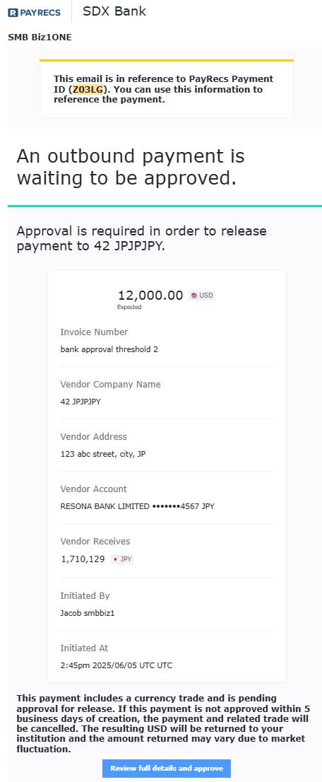Click the SDX Bank header title
Screen dimensions: 322x782
(x=114, y=11)
